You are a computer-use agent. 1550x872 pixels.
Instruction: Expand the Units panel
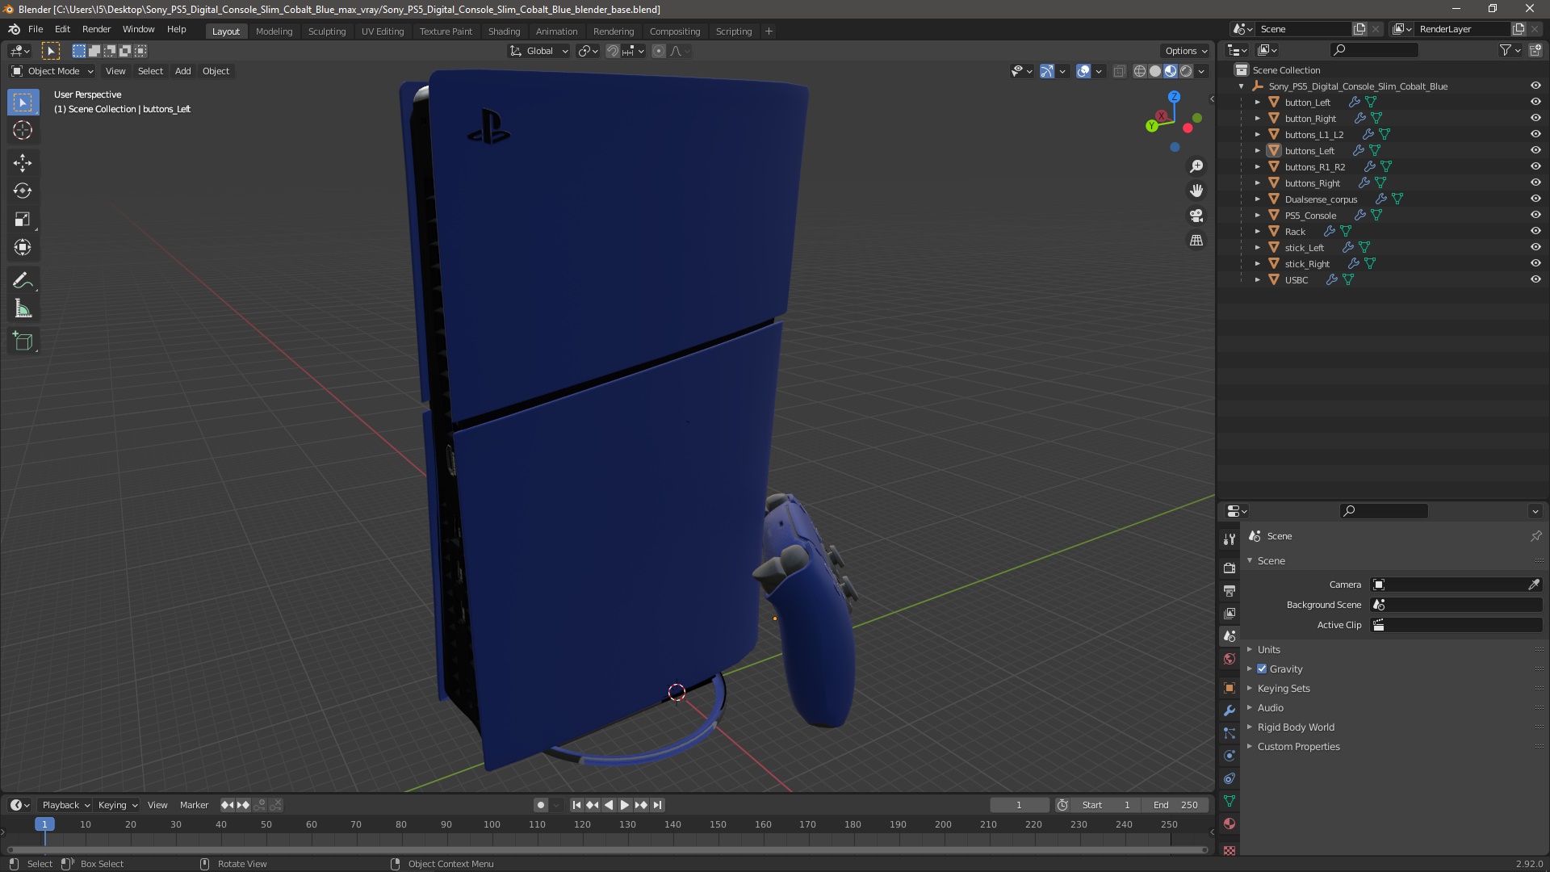point(1268,650)
